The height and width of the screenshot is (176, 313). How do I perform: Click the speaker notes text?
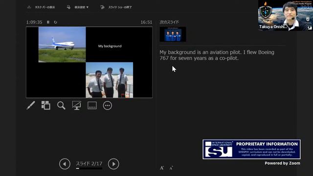(x=217, y=55)
